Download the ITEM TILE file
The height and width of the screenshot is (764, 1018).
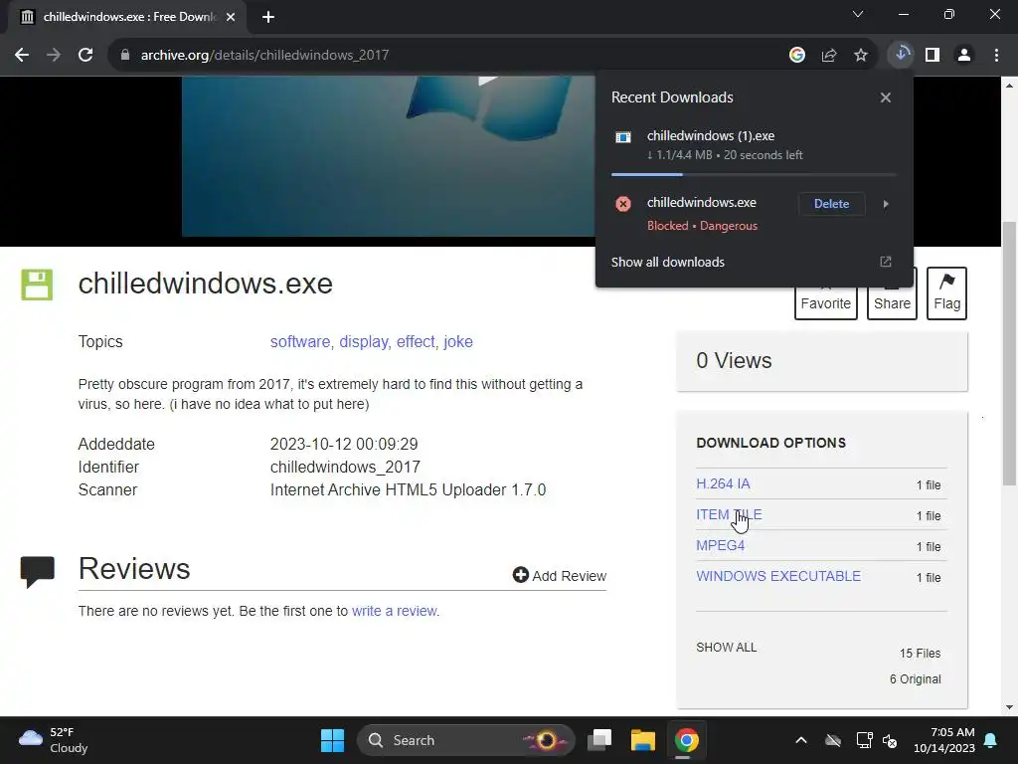pyautogui.click(x=729, y=514)
